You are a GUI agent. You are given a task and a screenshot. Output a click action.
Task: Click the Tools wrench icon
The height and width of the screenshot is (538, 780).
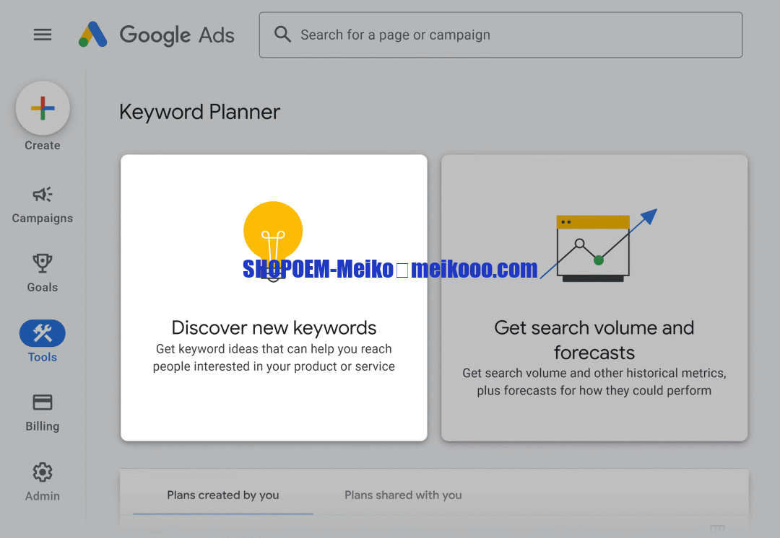click(43, 333)
